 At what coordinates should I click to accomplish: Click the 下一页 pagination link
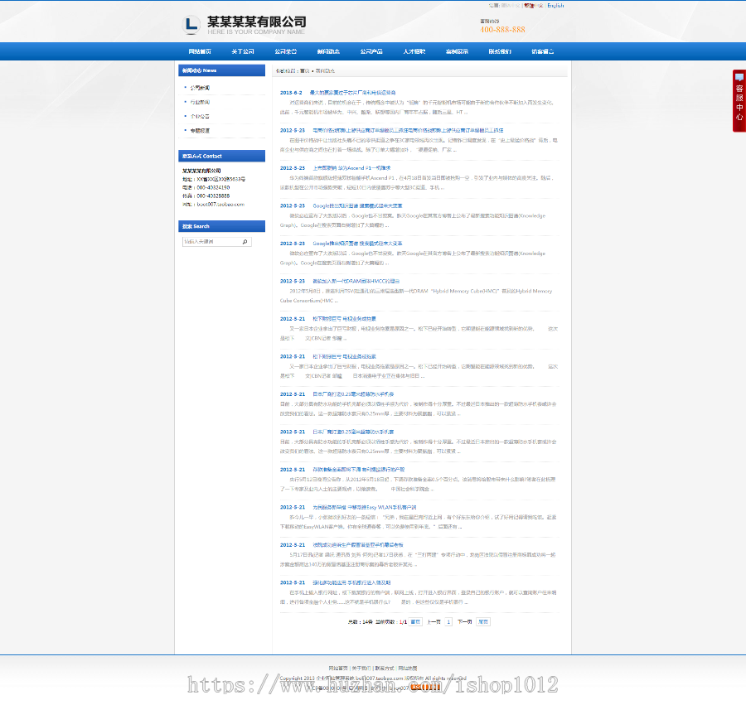click(x=464, y=622)
